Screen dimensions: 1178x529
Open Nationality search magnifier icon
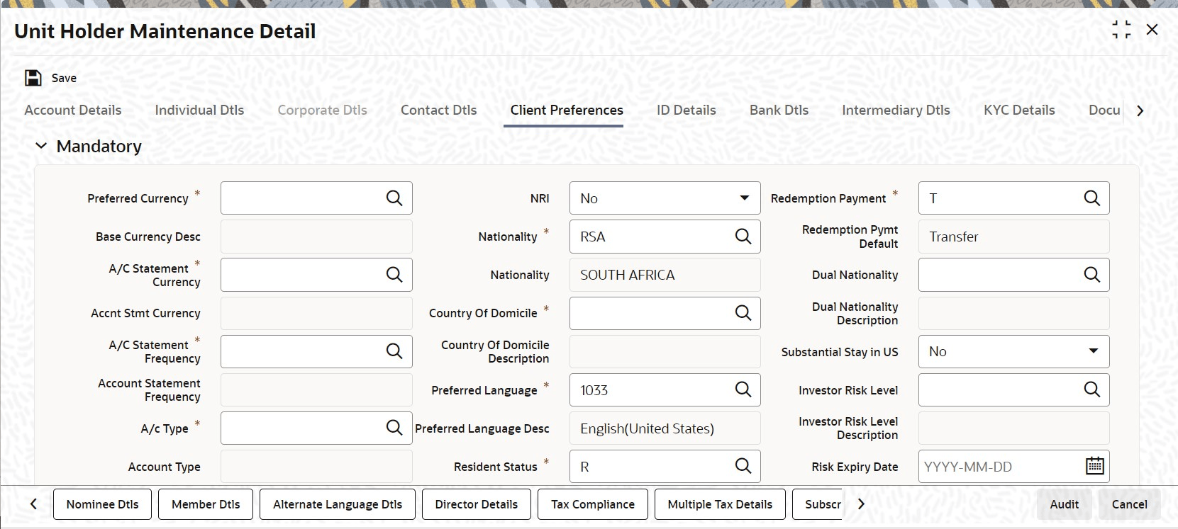coord(743,237)
